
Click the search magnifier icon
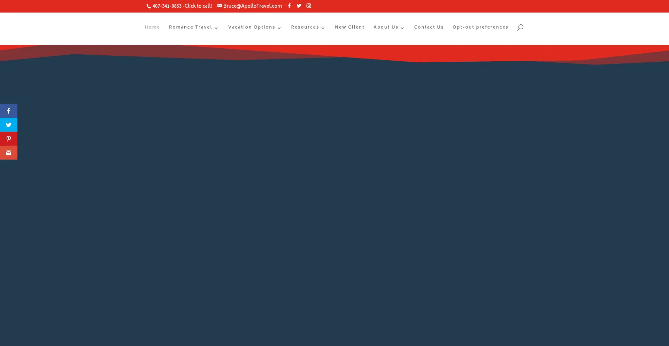[x=520, y=28]
